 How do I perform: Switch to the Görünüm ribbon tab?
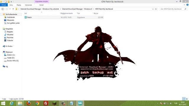[x=28, y=5]
